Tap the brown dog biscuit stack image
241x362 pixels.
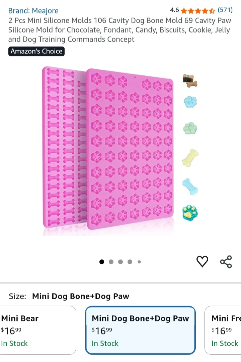[190, 81]
